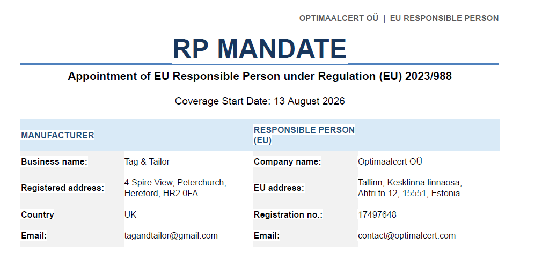Click the Regulation (EU) 2023/988 subtitle
This screenshot has height=260, width=542.
pyautogui.click(x=260, y=76)
